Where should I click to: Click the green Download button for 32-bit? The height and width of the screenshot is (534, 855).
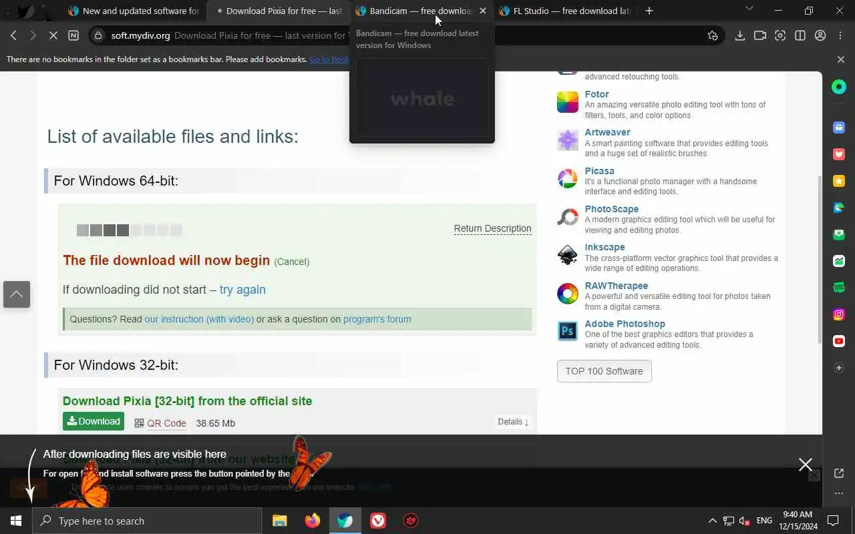click(94, 421)
